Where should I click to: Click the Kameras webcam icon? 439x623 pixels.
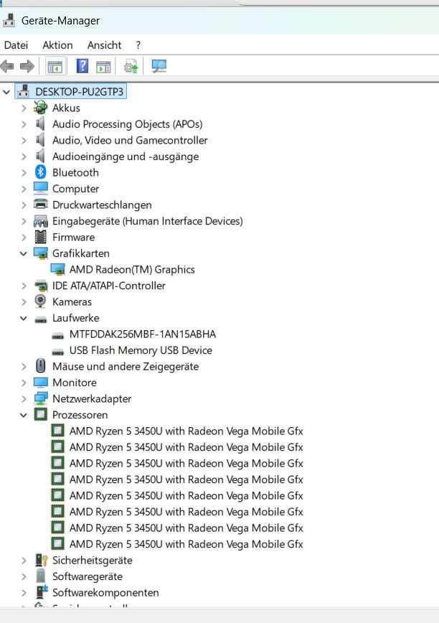point(41,301)
